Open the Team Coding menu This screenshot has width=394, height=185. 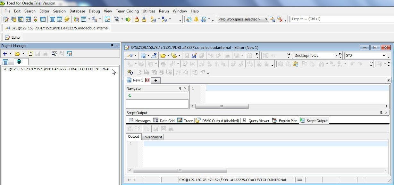(127, 11)
